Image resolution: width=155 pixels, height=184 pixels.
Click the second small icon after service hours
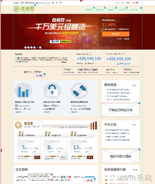(x=57, y=3)
